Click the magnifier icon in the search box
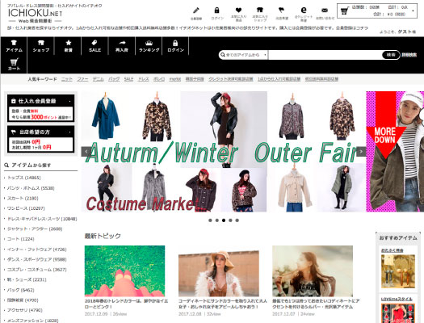 click(x=223, y=55)
